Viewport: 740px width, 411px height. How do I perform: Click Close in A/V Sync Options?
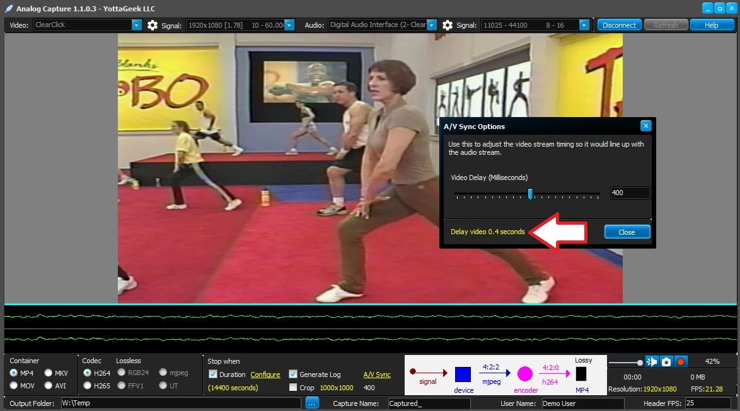click(x=627, y=232)
